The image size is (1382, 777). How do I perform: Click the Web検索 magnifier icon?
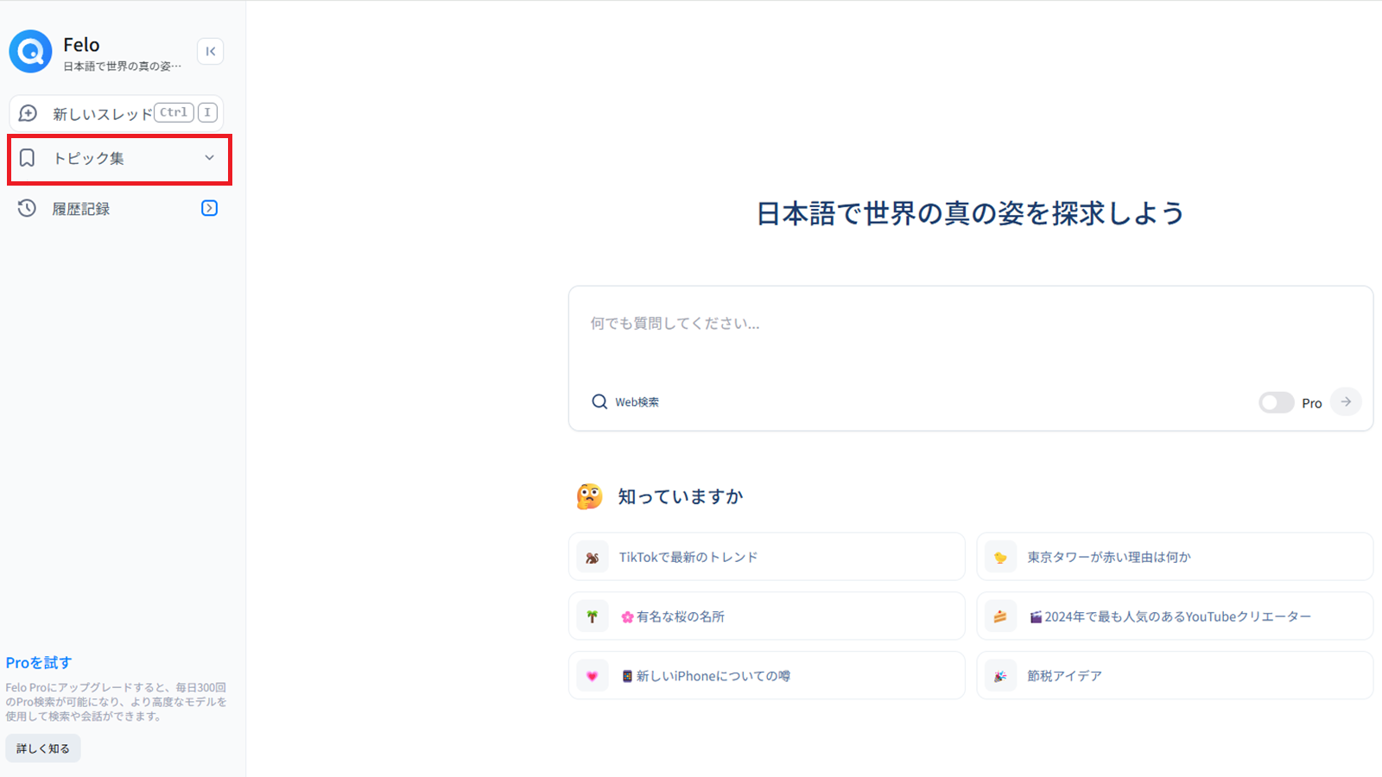599,402
